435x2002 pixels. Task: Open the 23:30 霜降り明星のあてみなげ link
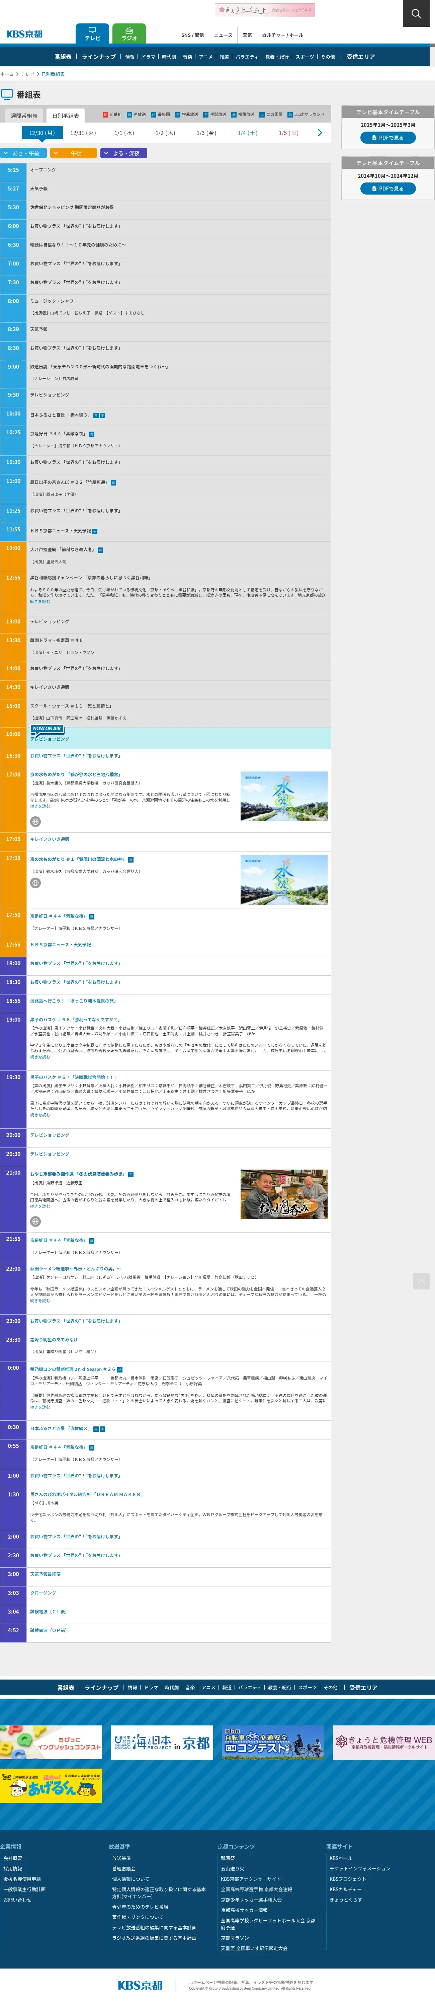click(54, 1340)
